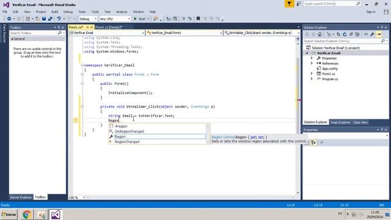Expand the Program.cs node in Solution Explorer
This screenshot has width=391, height=220.
(x=312, y=79)
